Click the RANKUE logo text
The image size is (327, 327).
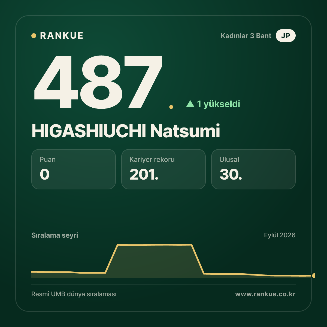tap(62, 36)
